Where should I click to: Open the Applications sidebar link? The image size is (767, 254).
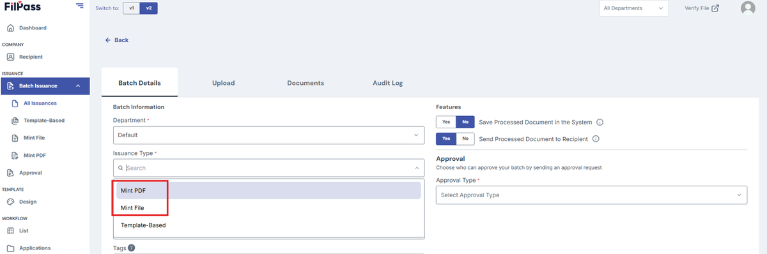tap(35, 248)
